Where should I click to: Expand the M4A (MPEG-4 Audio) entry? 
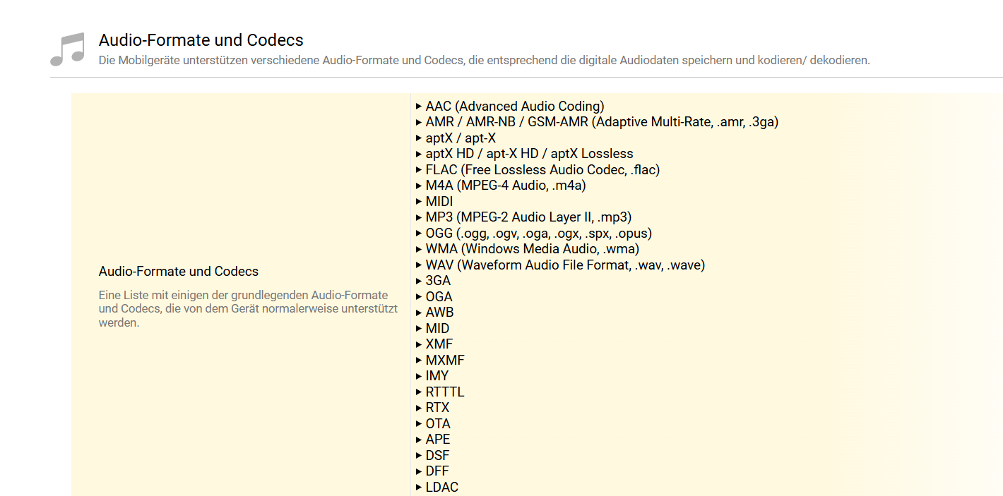tap(501, 186)
